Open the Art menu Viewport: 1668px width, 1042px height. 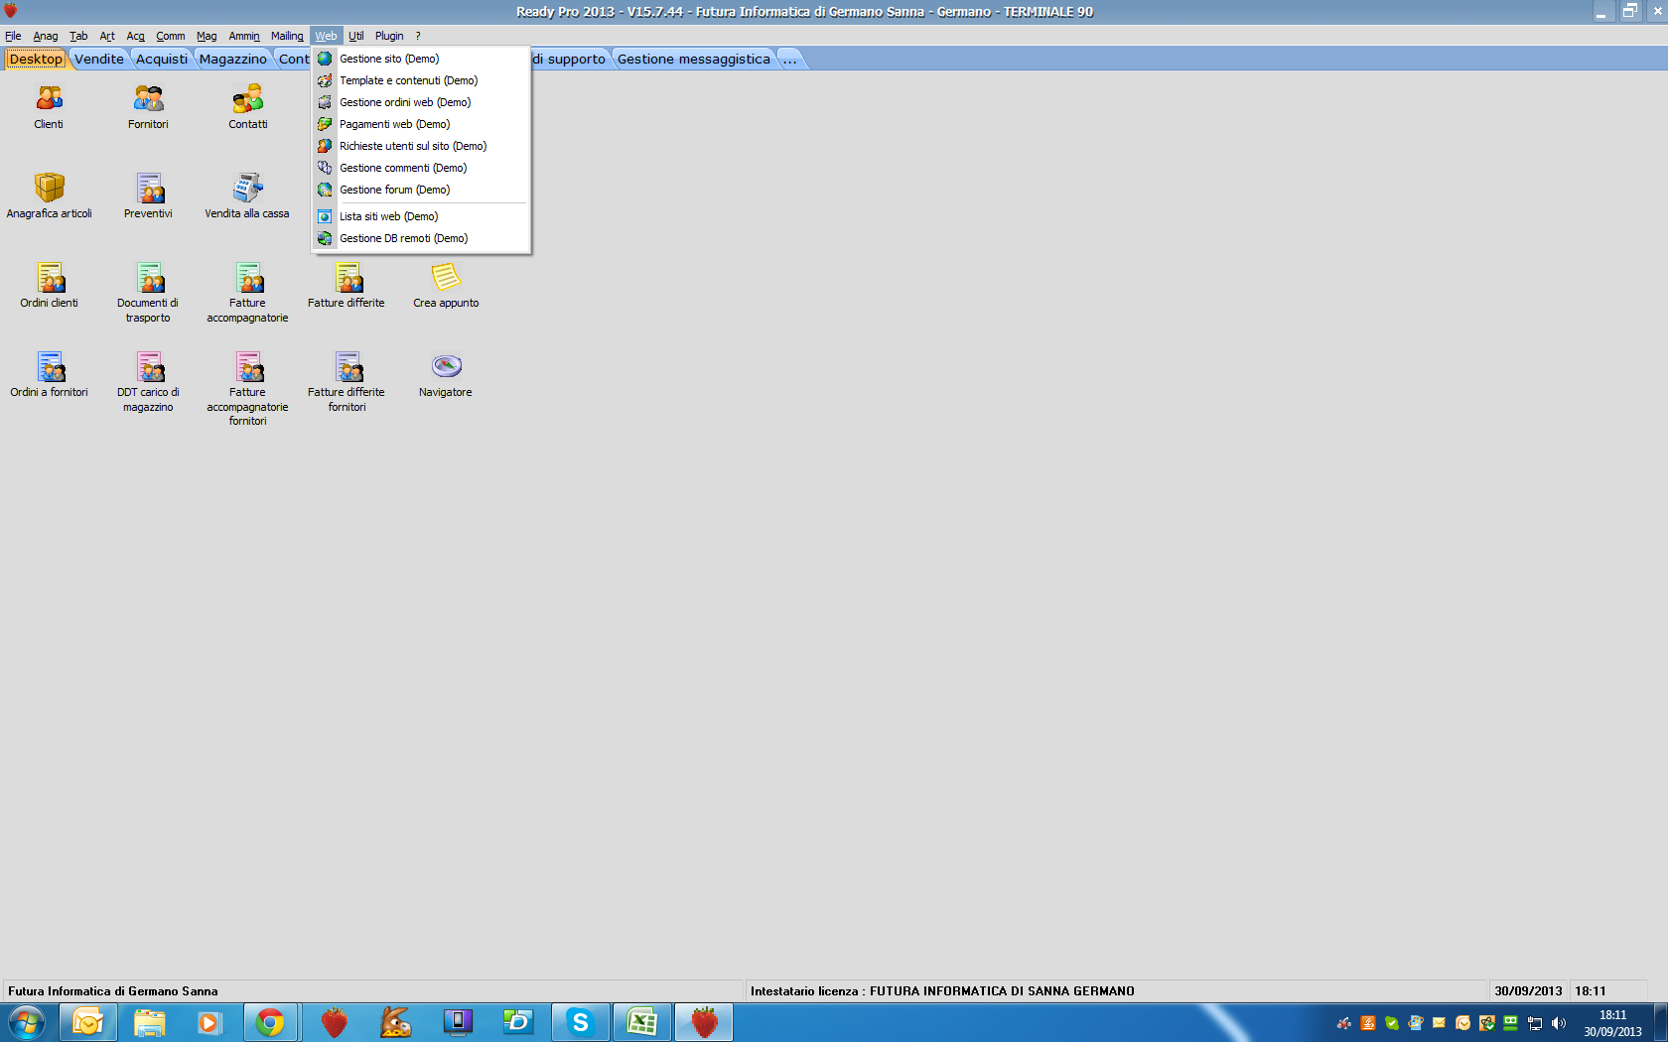[x=107, y=36]
